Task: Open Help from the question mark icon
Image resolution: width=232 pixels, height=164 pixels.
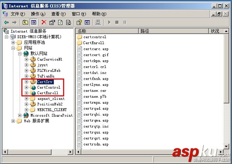Action: (x=79, y=22)
